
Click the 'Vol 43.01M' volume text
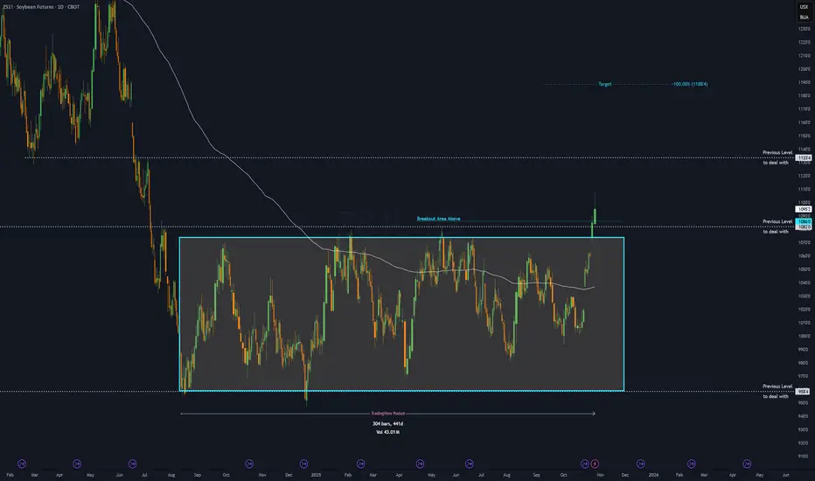pyautogui.click(x=387, y=432)
